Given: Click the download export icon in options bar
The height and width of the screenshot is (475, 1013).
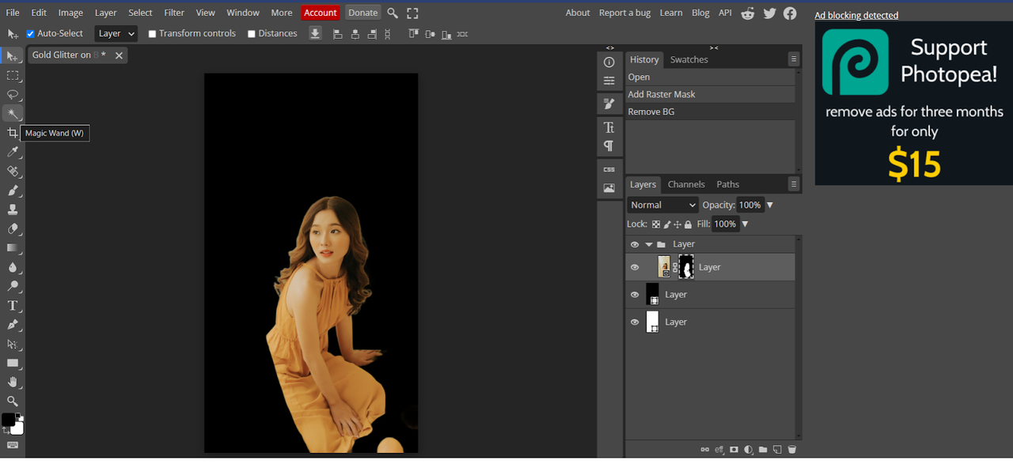Looking at the screenshot, I should pos(315,34).
